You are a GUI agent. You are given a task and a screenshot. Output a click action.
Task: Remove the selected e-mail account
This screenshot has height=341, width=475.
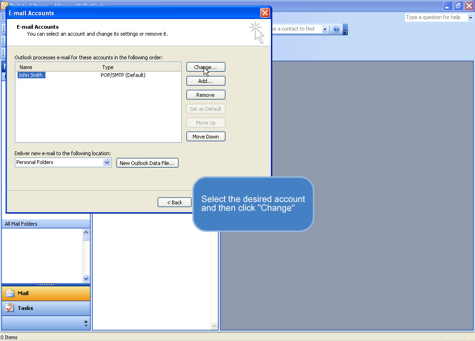[205, 95]
